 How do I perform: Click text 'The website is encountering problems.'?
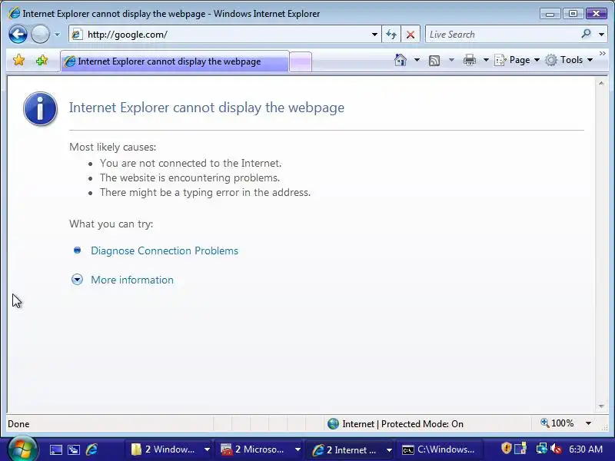pos(190,177)
